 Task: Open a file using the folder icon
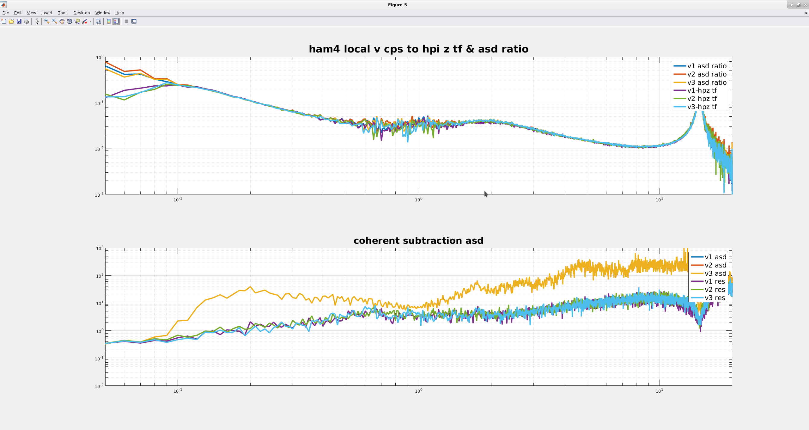(x=11, y=21)
